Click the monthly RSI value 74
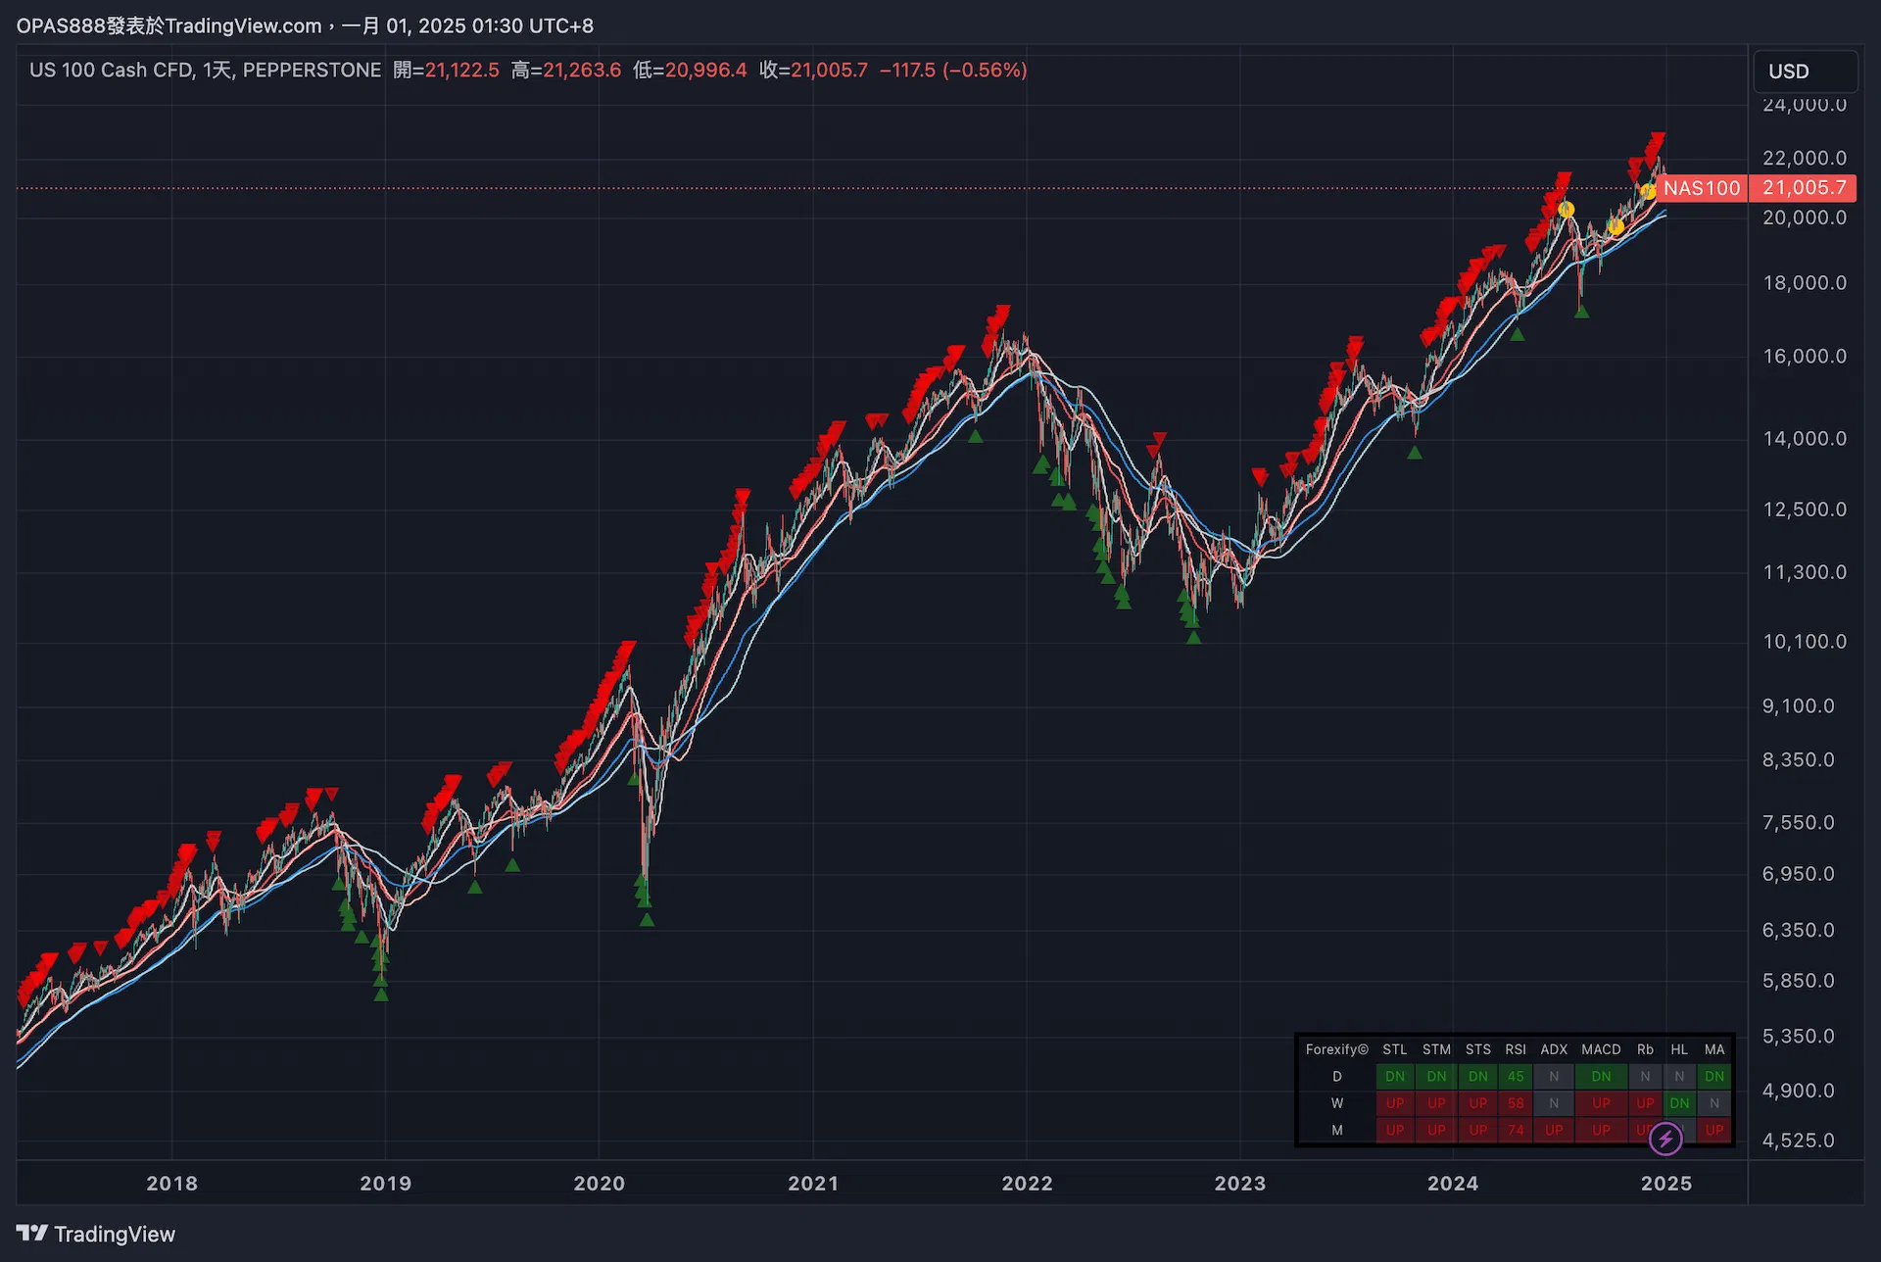This screenshot has height=1262, width=1881. click(1516, 1131)
